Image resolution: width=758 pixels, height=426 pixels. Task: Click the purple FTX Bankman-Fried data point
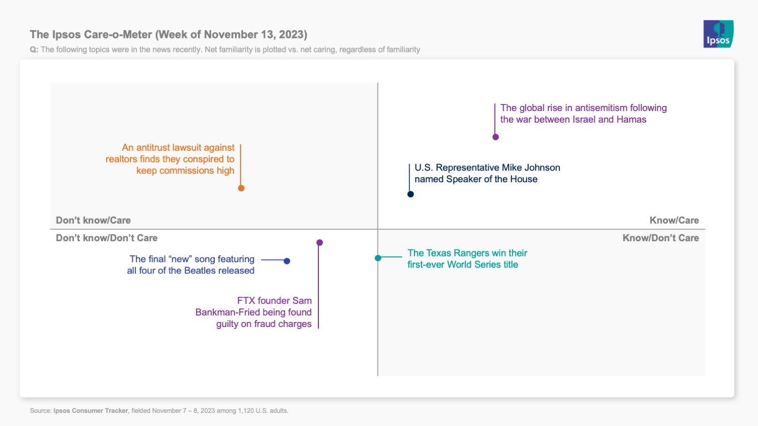pos(319,243)
